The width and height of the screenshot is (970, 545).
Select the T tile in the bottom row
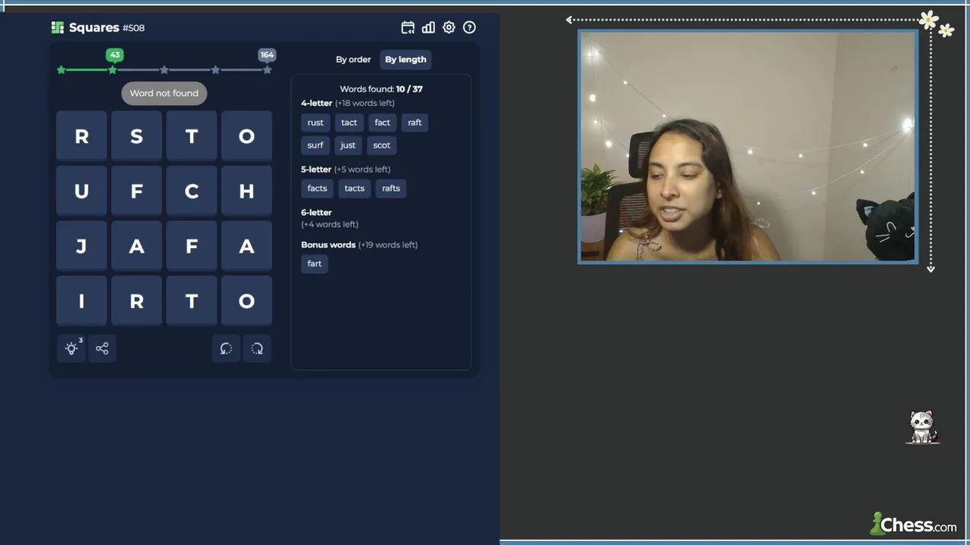[x=192, y=301]
